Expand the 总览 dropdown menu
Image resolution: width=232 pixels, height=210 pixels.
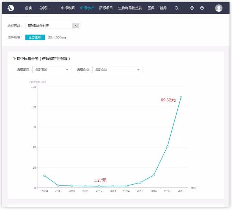pos(44,8)
